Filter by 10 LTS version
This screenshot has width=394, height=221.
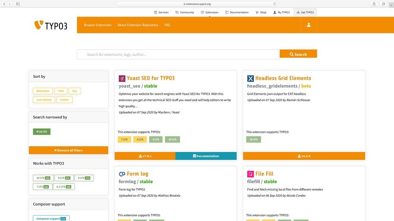coord(43,178)
